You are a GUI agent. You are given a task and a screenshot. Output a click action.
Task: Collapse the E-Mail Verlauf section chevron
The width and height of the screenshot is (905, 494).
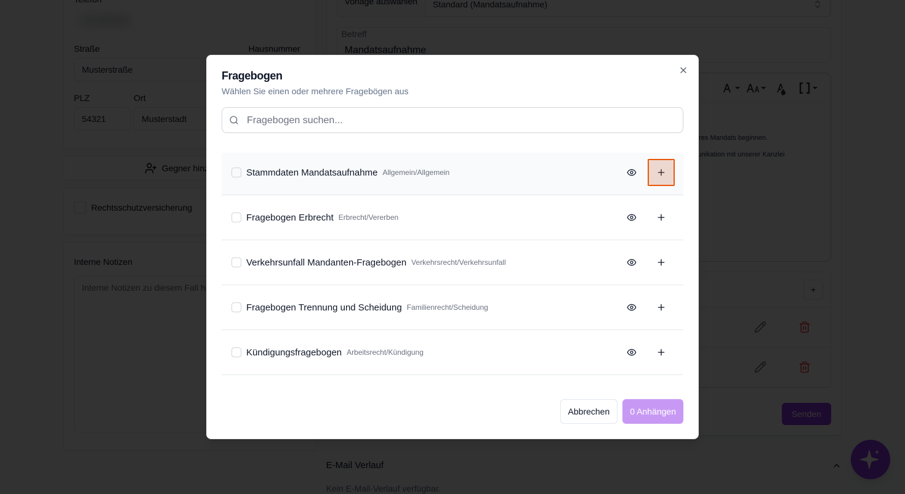(x=837, y=466)
